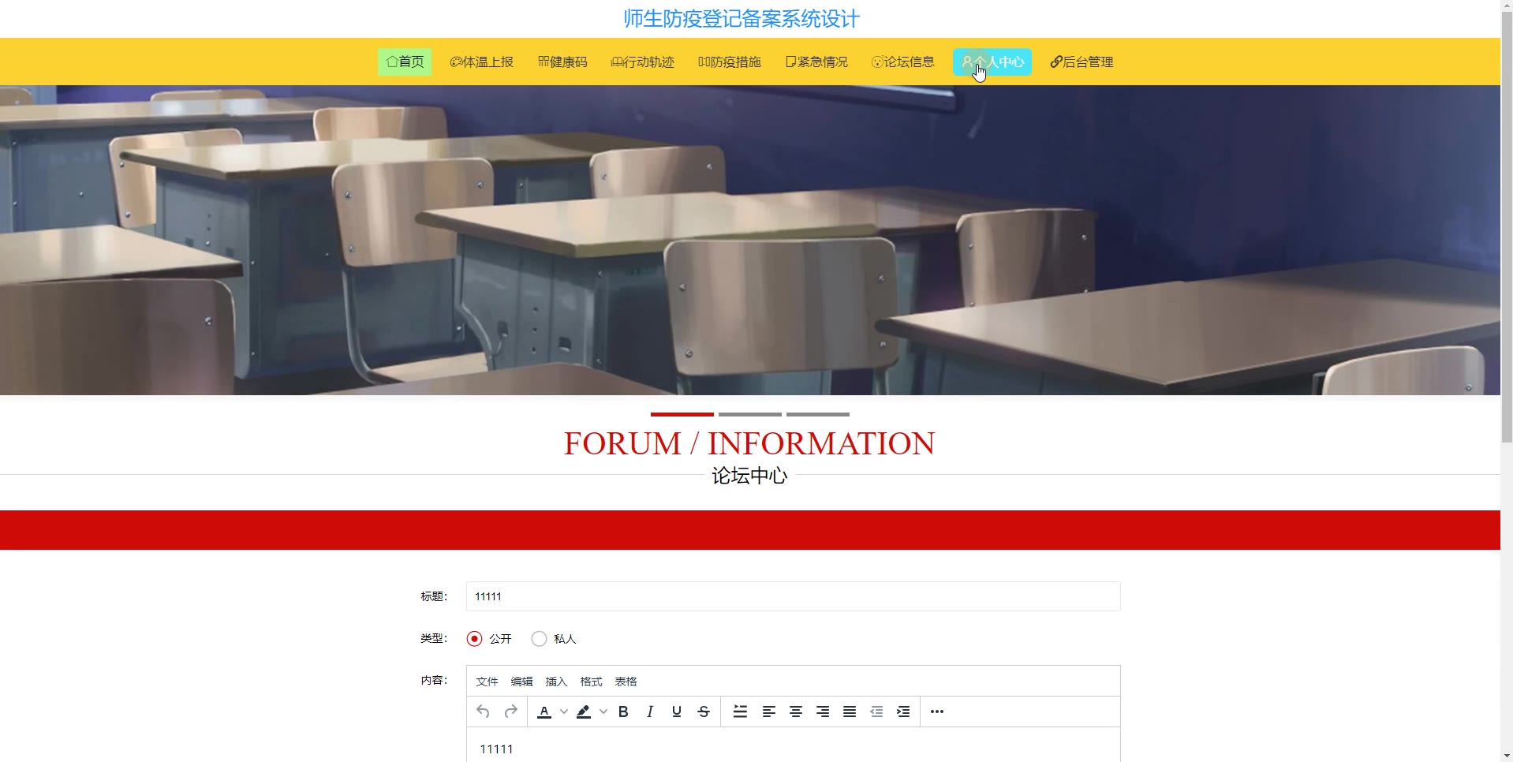Screen dimensions: 1513x762
Task: Click the undo icon in editor toolbar
Action: (x=483, y=712)
